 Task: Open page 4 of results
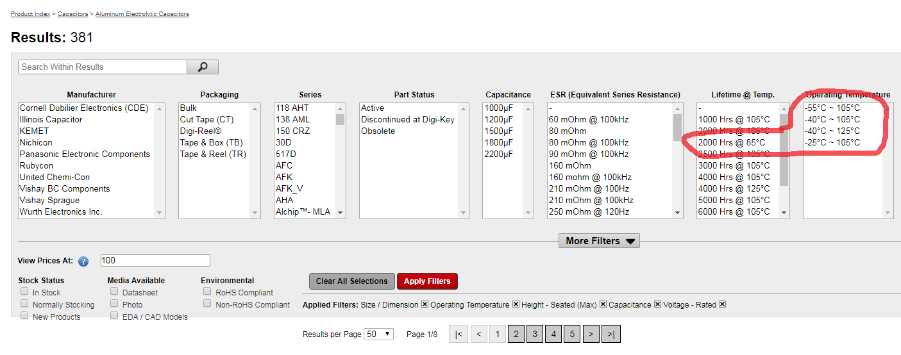point(553,334)
